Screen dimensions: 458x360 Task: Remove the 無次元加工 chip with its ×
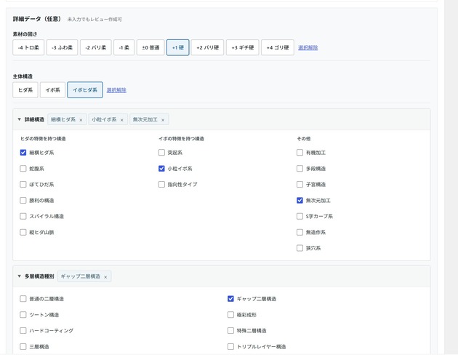tap(163, 120)
